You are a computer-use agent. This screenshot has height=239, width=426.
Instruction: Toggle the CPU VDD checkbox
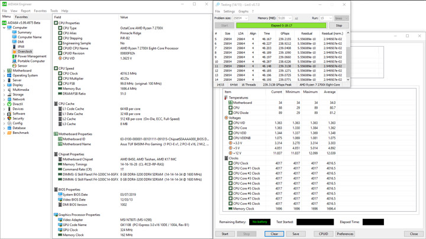(230, 133)
